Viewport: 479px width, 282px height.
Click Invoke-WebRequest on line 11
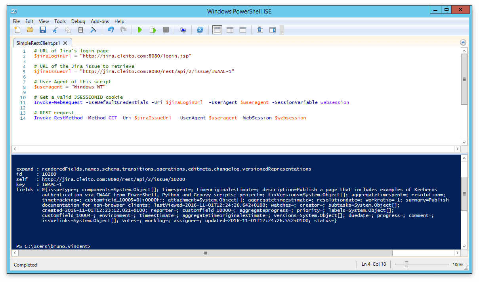tap(58, 102)
